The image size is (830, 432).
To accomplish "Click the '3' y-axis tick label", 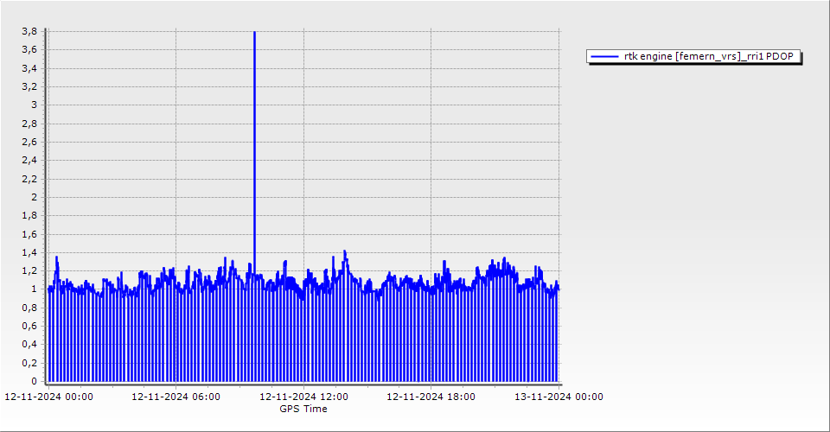I will pos(34,105).
